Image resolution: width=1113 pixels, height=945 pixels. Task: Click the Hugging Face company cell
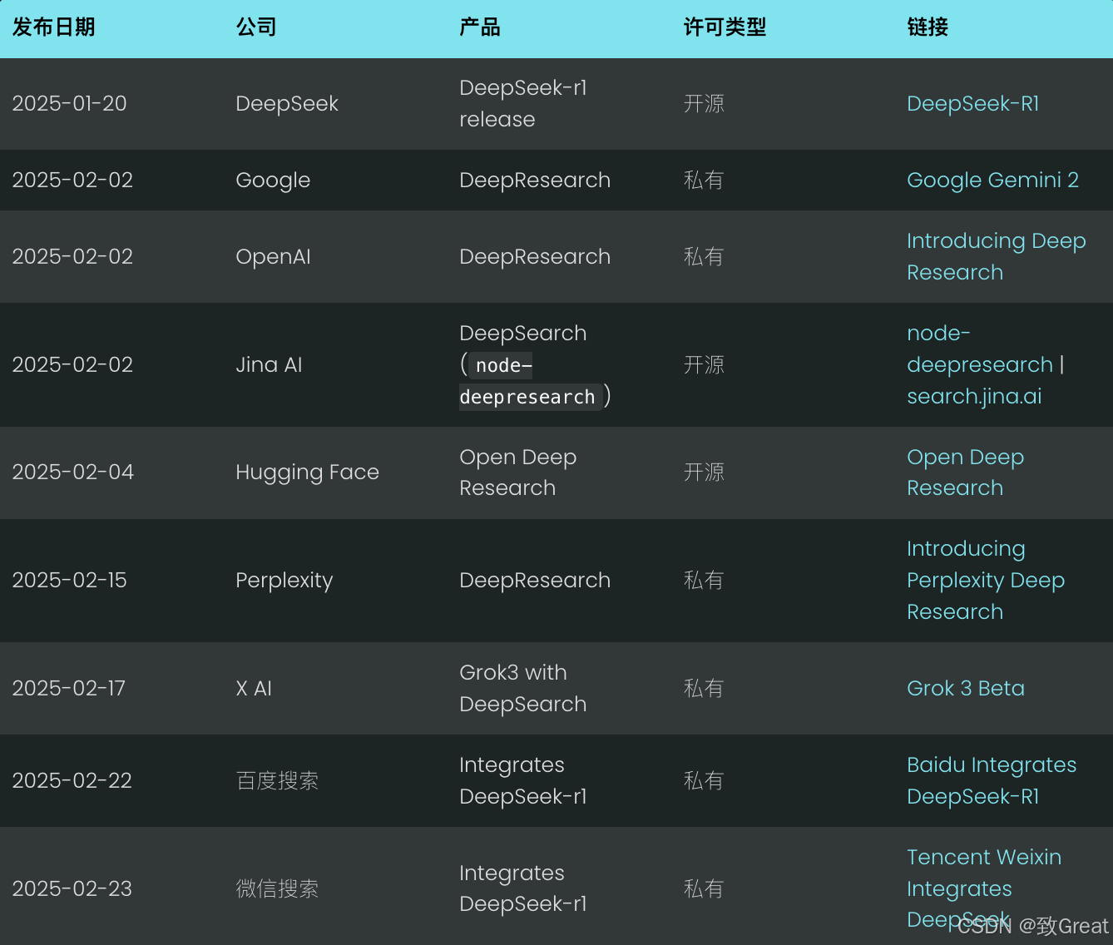pyautogui.click(x=307, y=472)
